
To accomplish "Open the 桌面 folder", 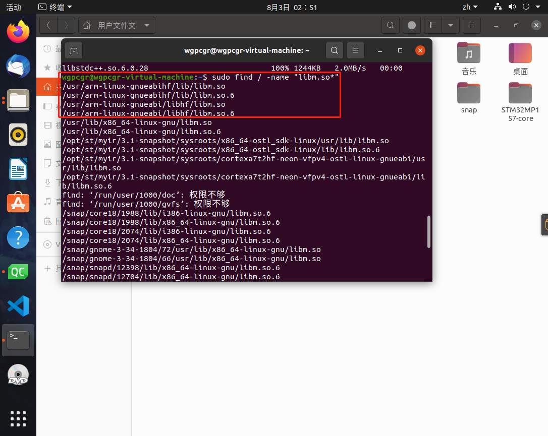I will (x=520, y=59).
